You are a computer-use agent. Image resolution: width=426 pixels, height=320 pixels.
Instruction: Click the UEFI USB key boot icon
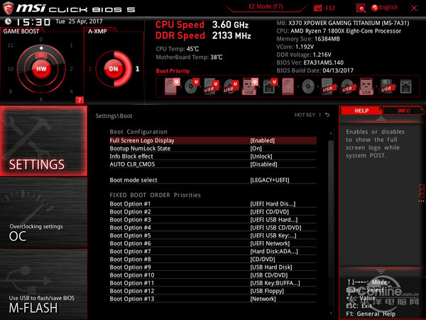tap(250, 86)
